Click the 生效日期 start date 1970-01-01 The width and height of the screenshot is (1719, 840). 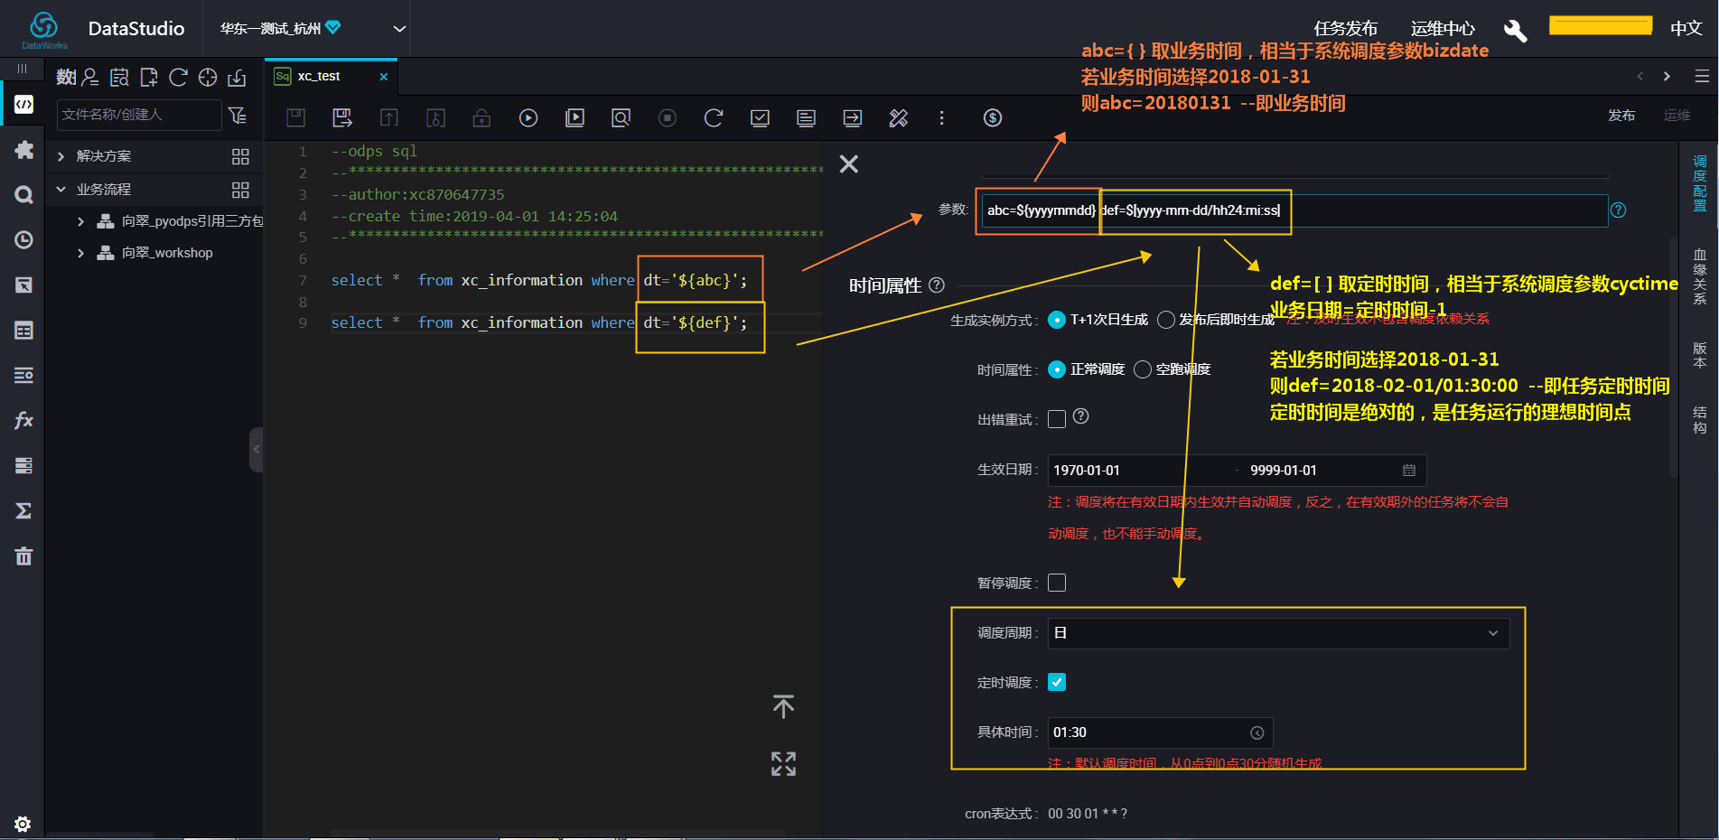click(1087, 471)
